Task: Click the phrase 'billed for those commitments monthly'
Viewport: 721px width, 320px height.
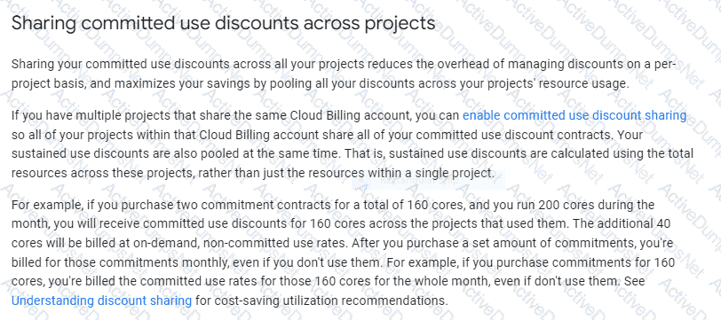Action: (x=99, y=262)
